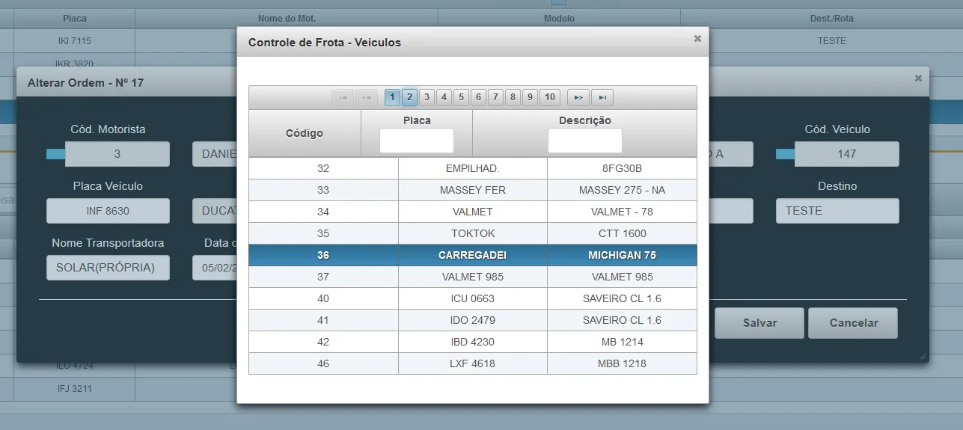This screenshot has height=430, width=963.
Task: Open page 6 of the paginator
Action: 478,97
